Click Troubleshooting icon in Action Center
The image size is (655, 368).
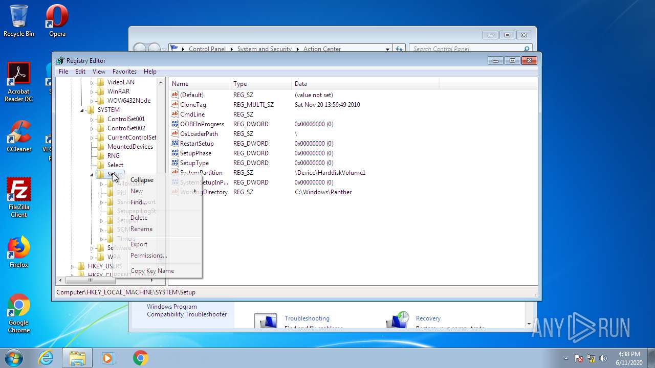pyautogui.click(x=266, y=322)
